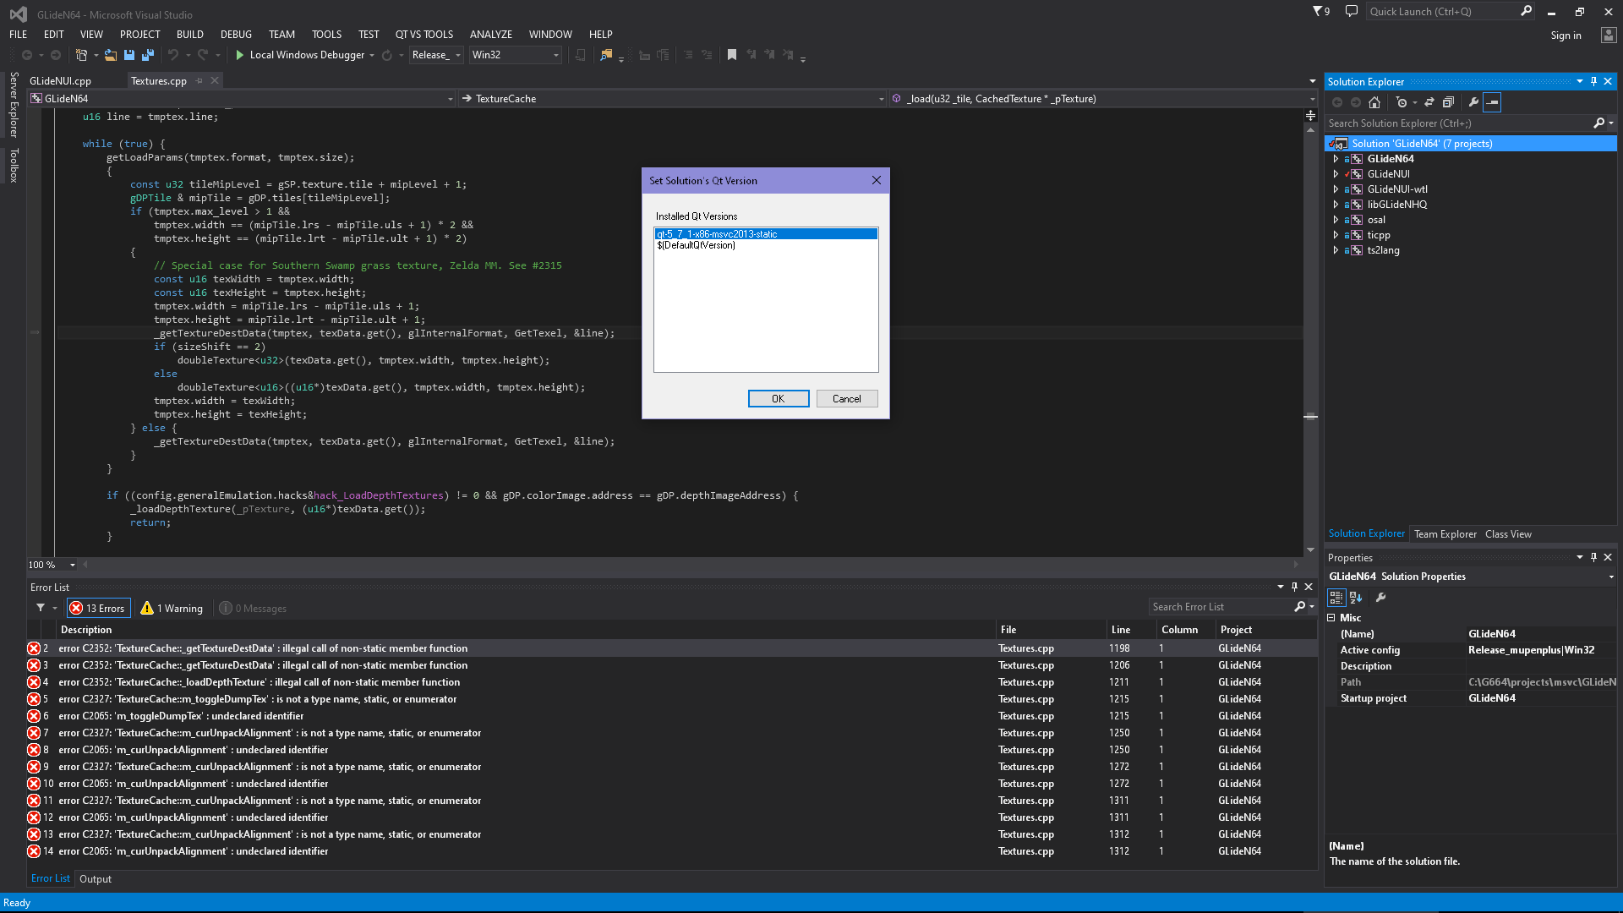Expand the ticpp project in Solution Explorer
This screenshot has width=1623, height=913.
(1336, 234)
